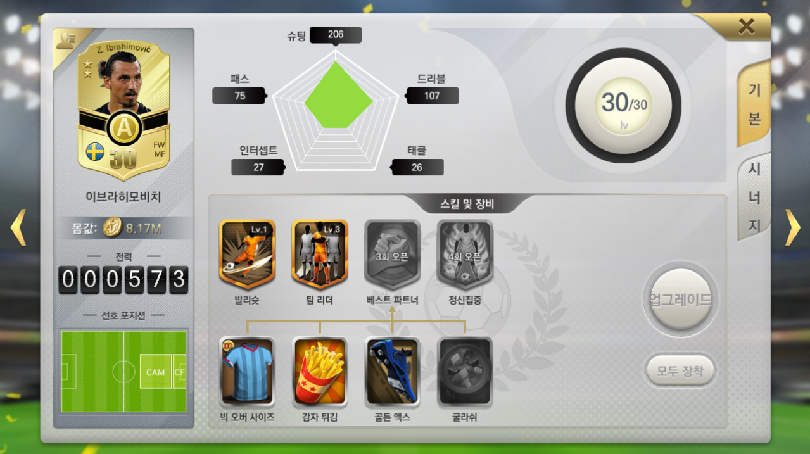The width and height of the screenshot is (810, 454).
Task: Select the 발리슛 skill icon
Action: click(x=247, y=254)
